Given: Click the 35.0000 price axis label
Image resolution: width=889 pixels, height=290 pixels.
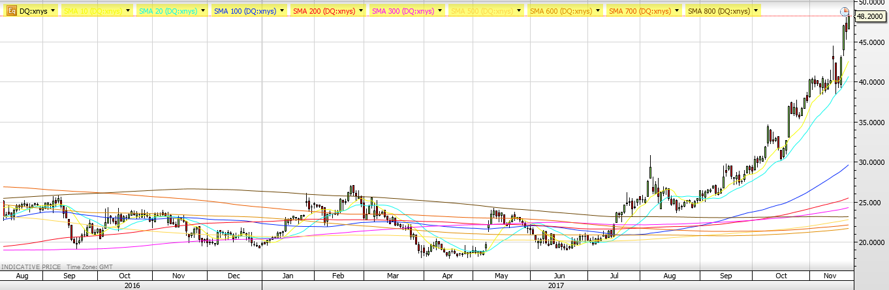Looking at the screenshot, I should 871,123.
